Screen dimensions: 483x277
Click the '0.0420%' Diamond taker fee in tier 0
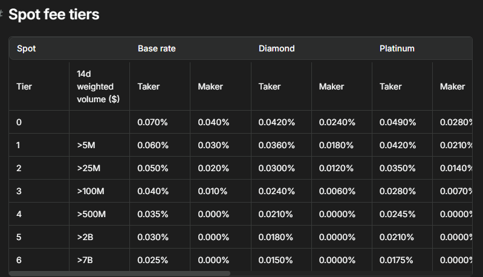coord(277,122)
